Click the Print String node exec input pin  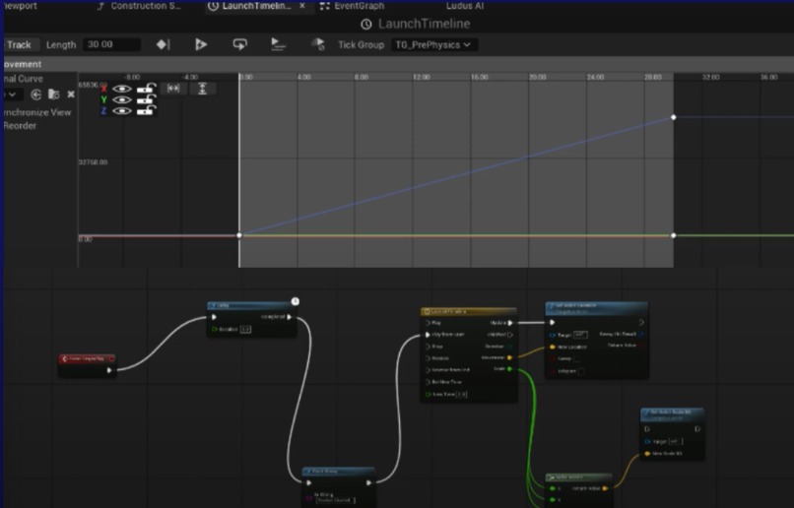click(309, 483)
